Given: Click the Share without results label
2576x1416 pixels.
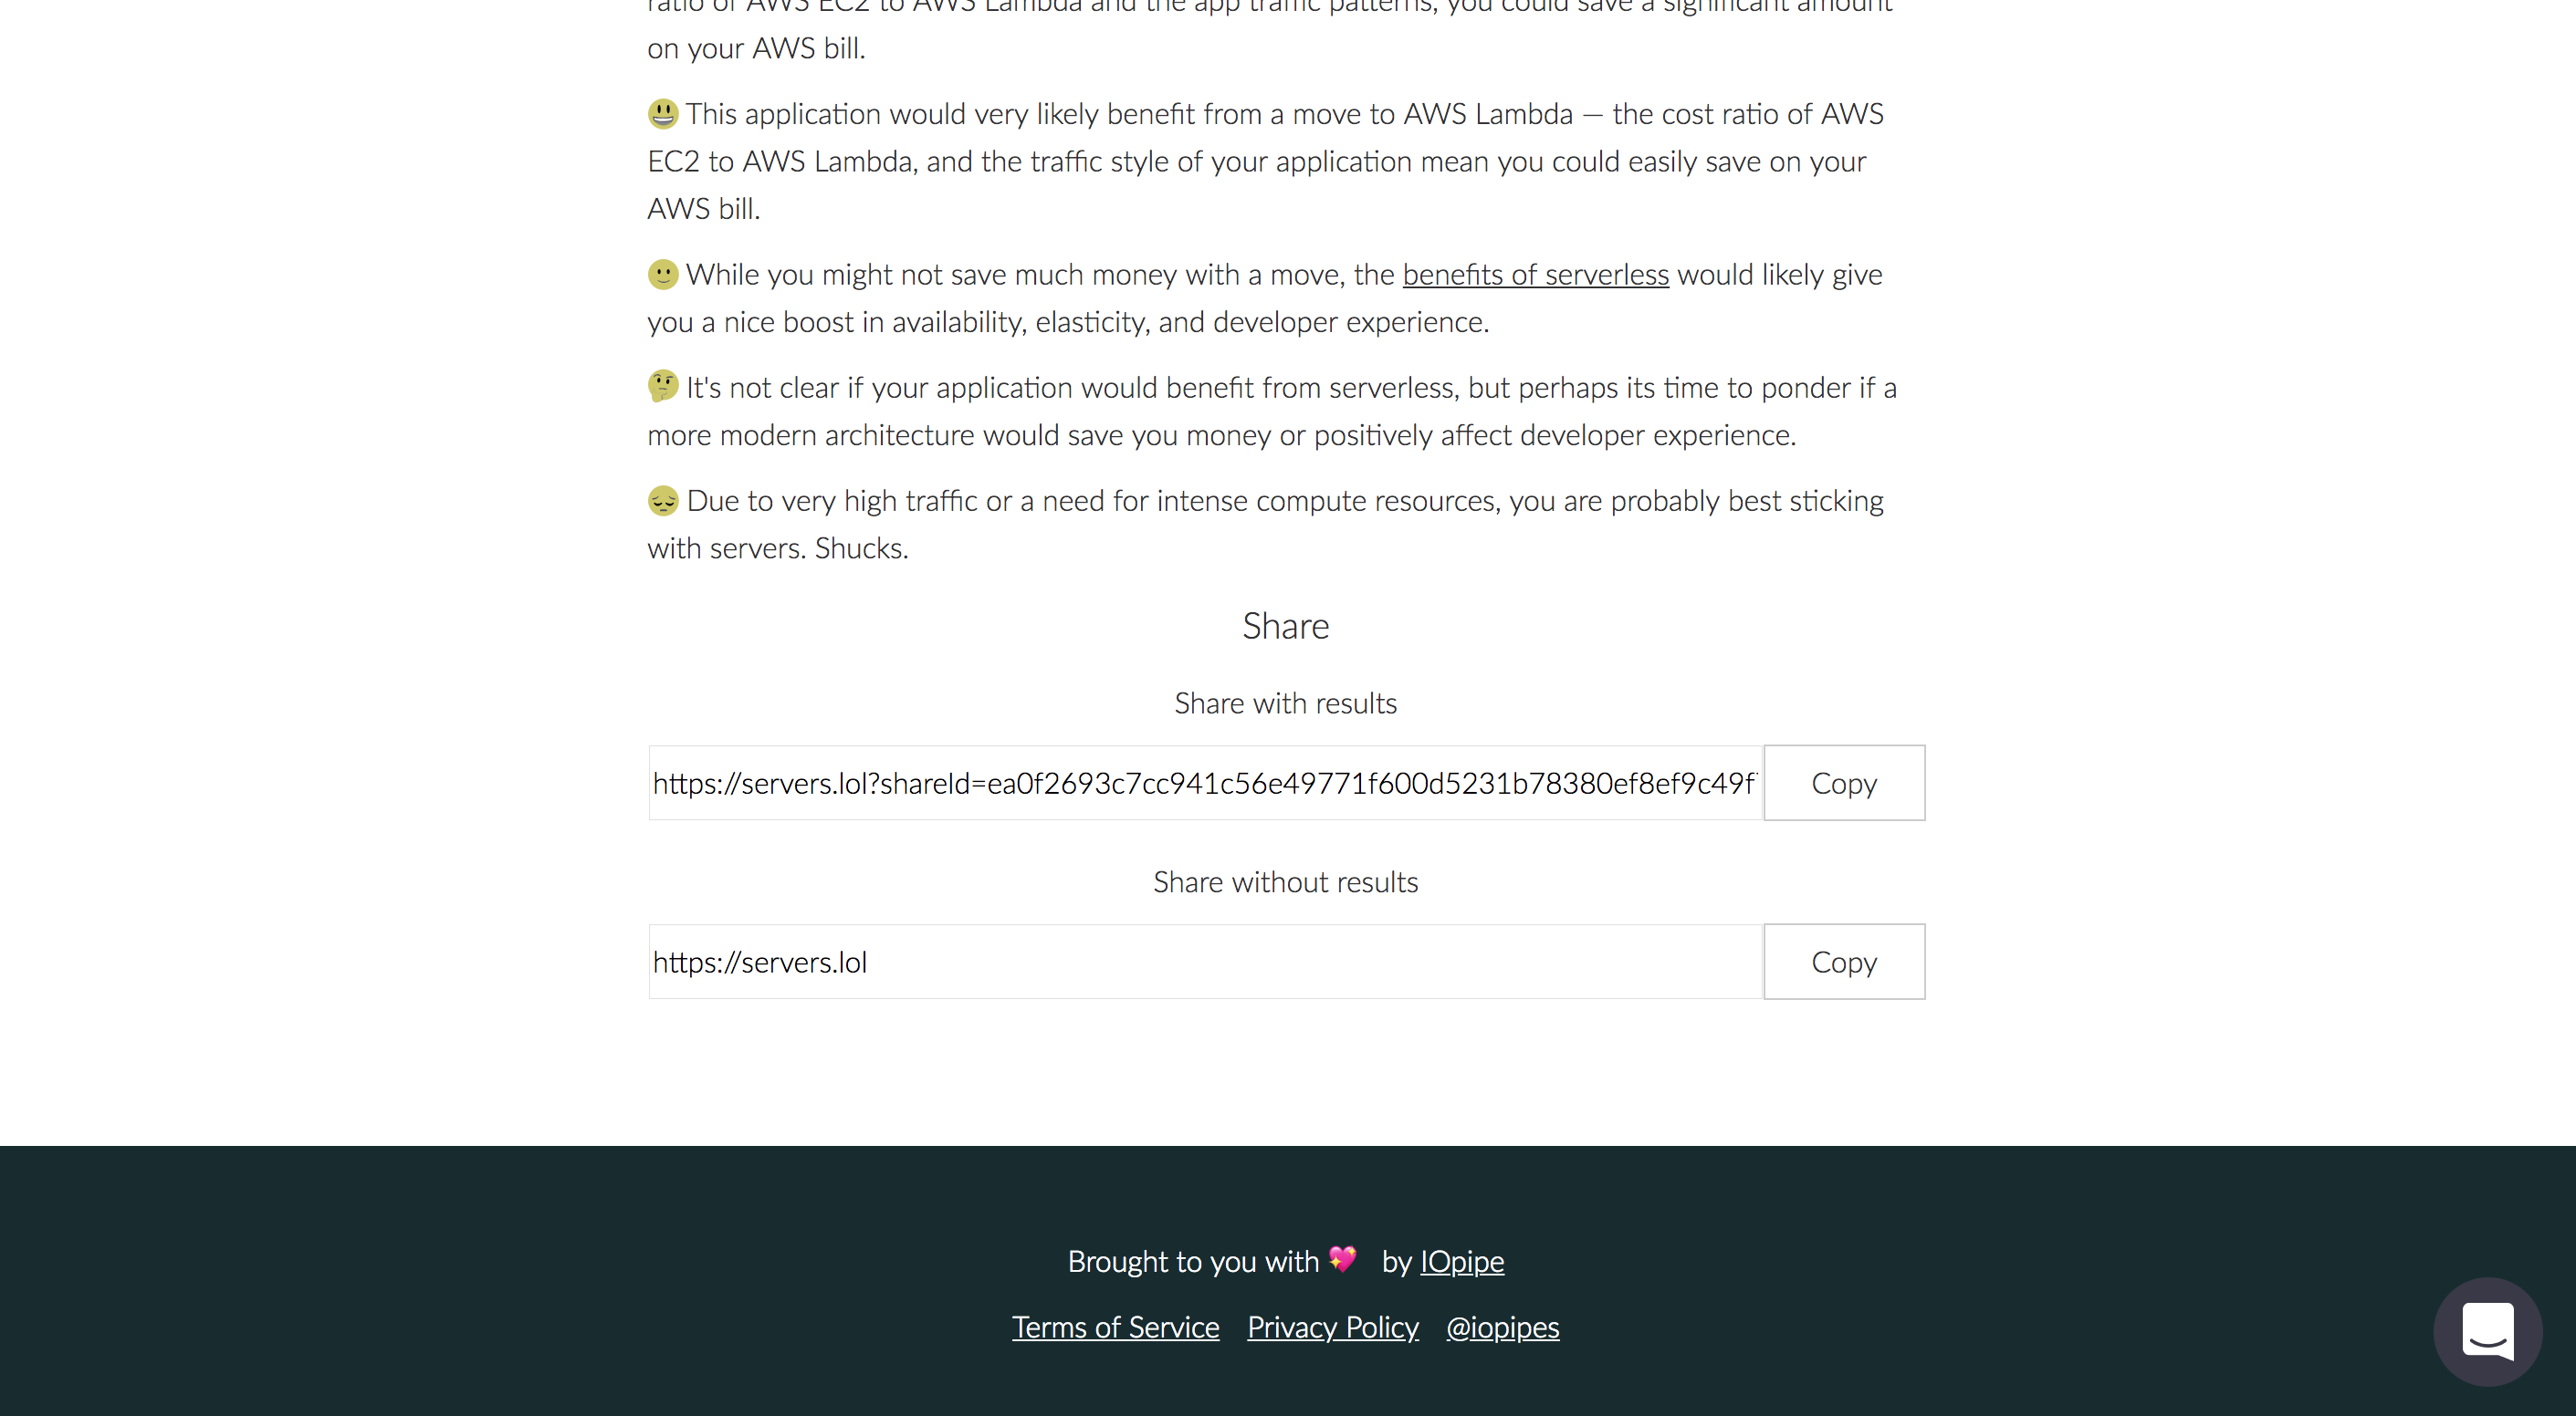Looking at the screenshot, I should click(x=1286, y=881).
